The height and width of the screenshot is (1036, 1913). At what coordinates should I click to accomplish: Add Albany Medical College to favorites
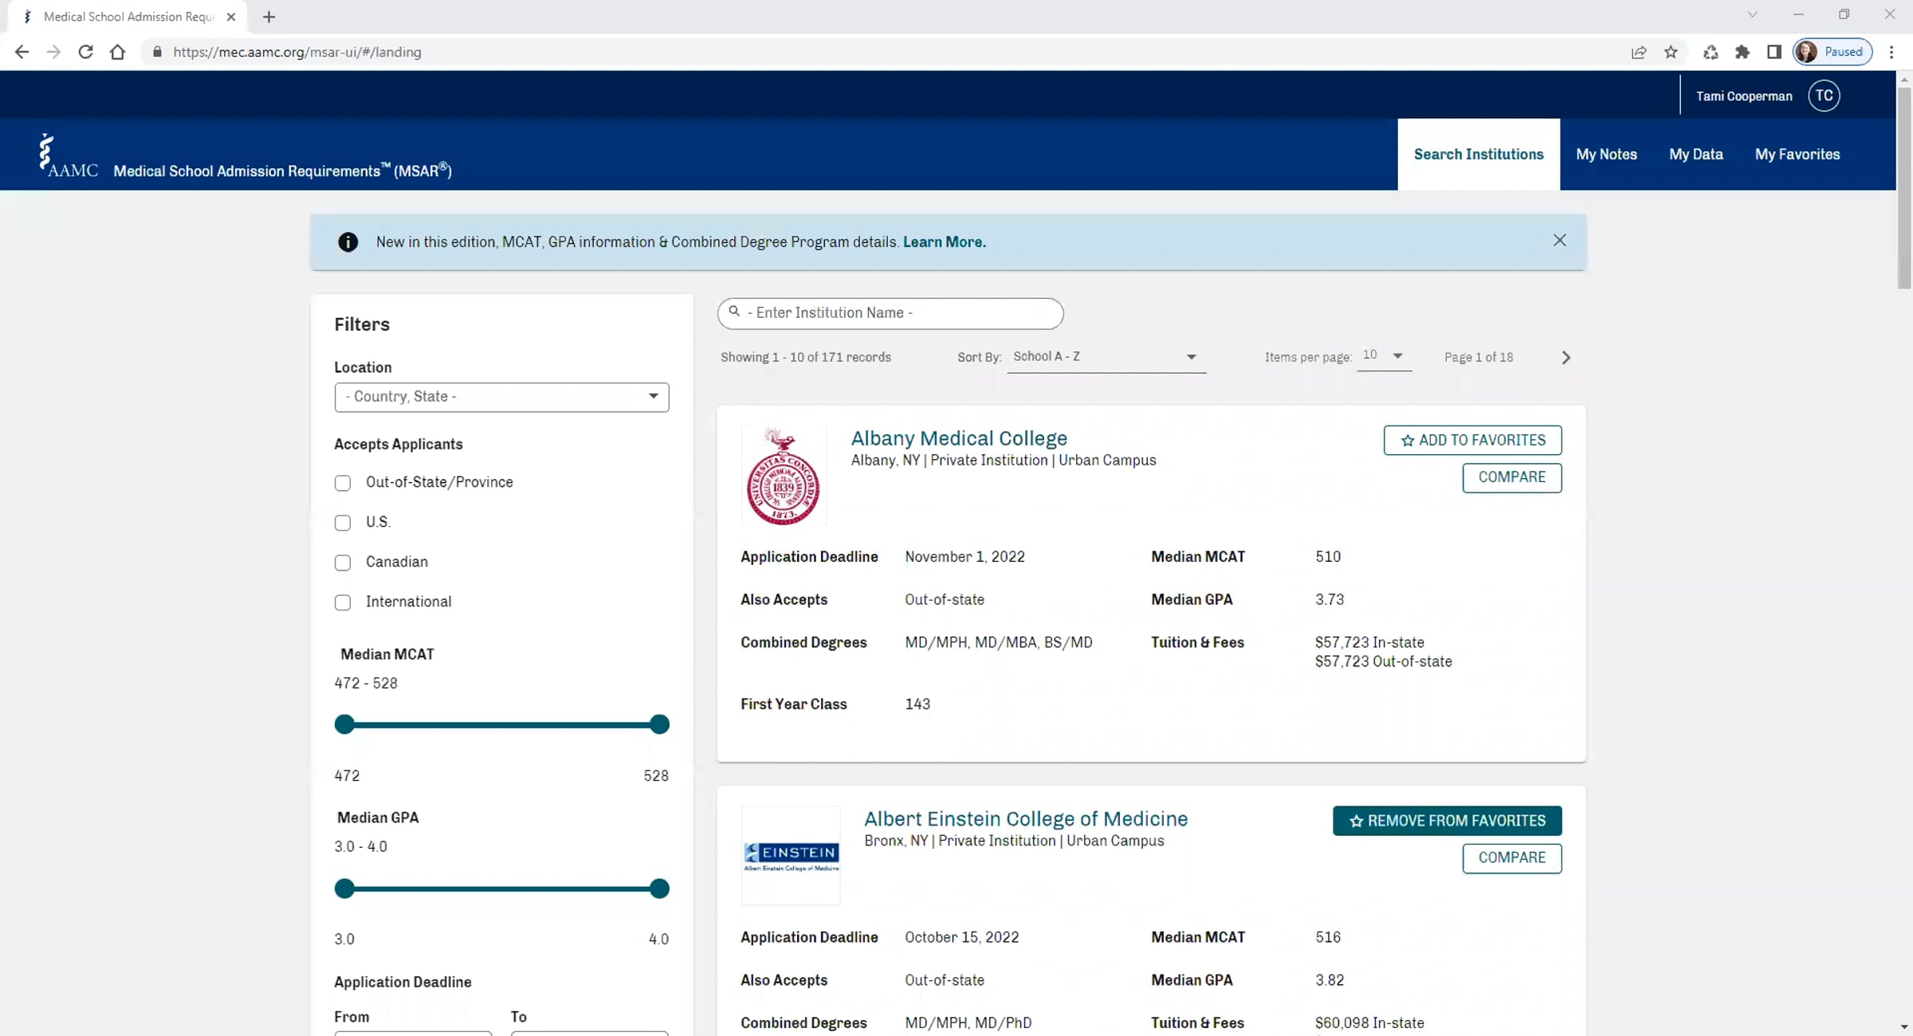1472,441
